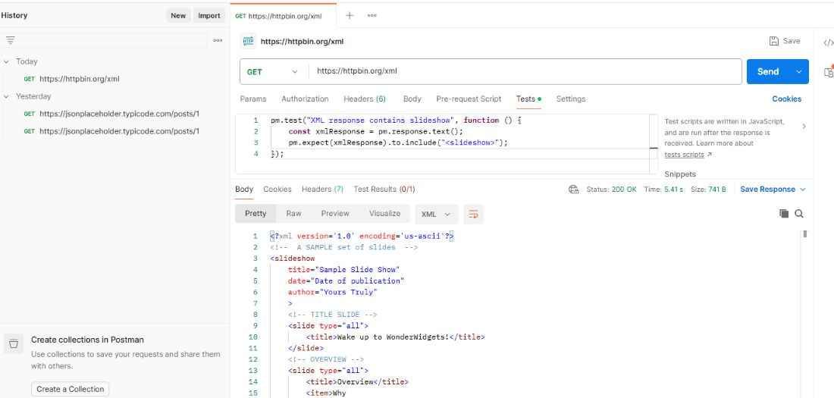
Task: Open the Send button dropdown arrow
Action: tap(799, 72)
